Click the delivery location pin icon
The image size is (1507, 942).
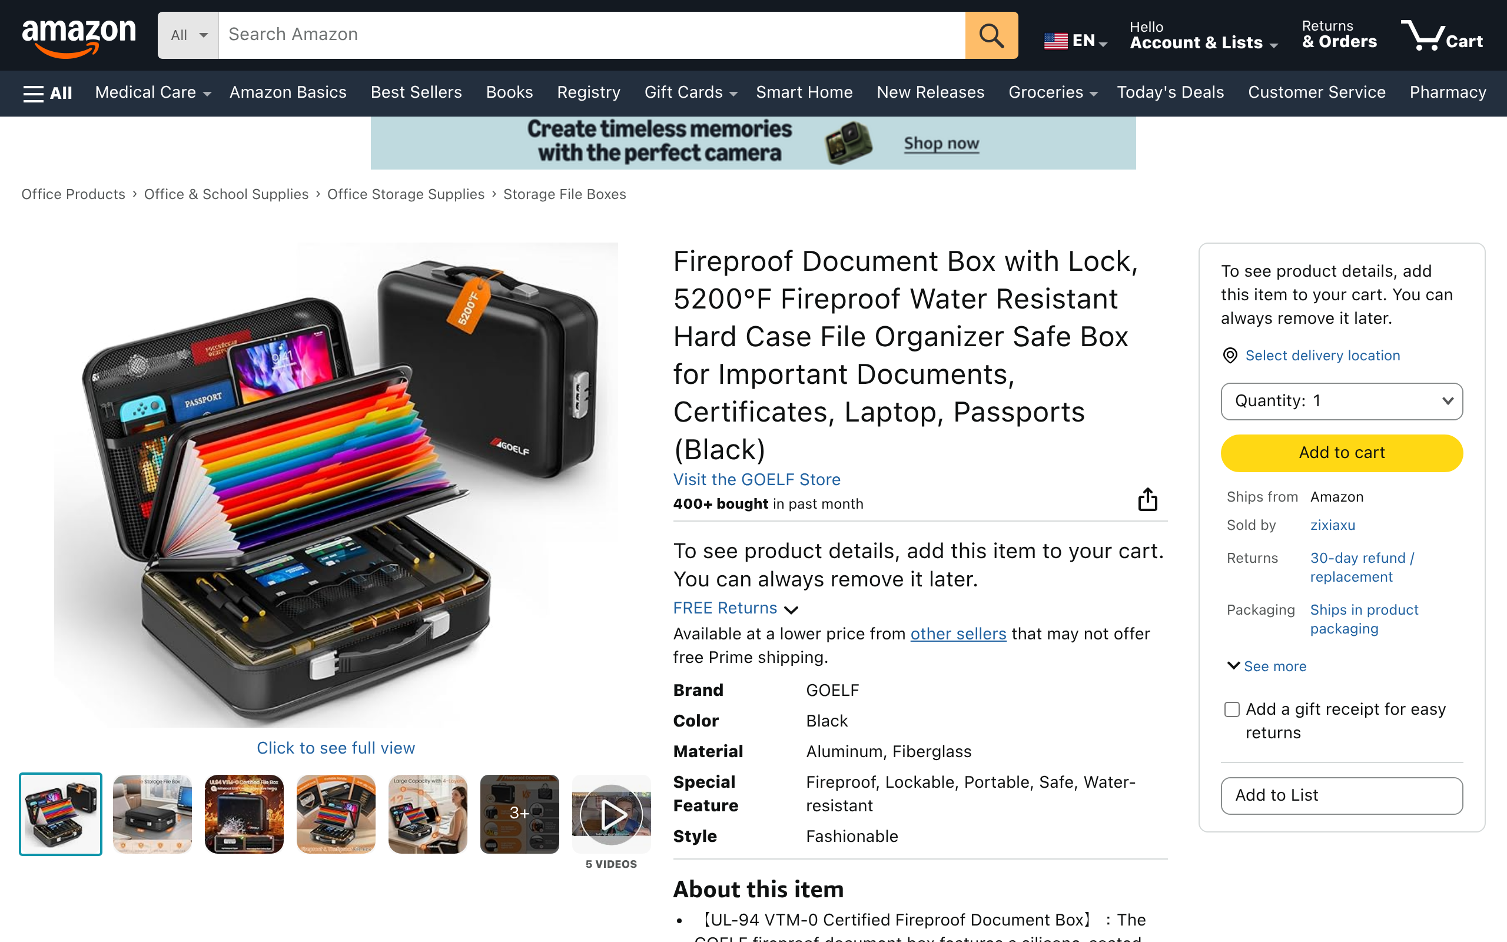point(1230,356)
